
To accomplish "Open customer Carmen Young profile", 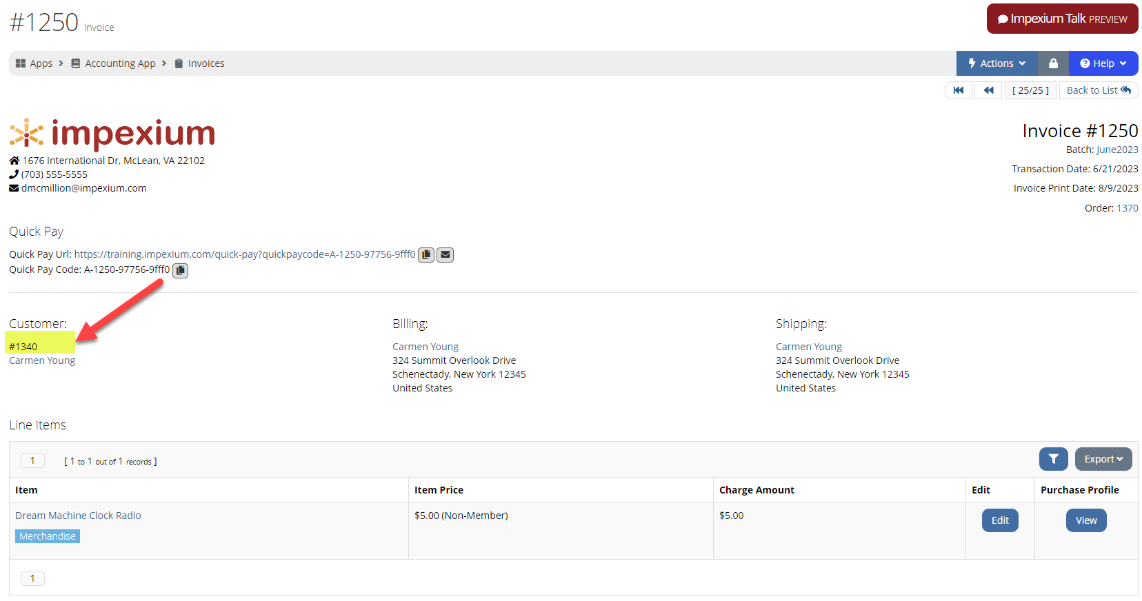I will point(42,360).
